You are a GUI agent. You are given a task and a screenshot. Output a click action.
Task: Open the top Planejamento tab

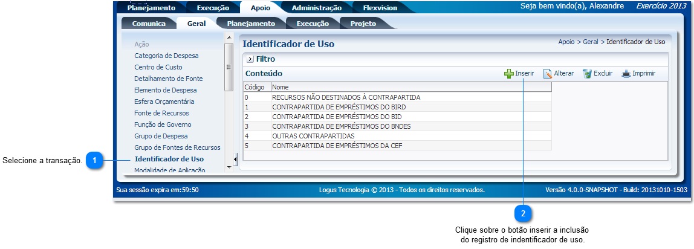click(151, 7)
